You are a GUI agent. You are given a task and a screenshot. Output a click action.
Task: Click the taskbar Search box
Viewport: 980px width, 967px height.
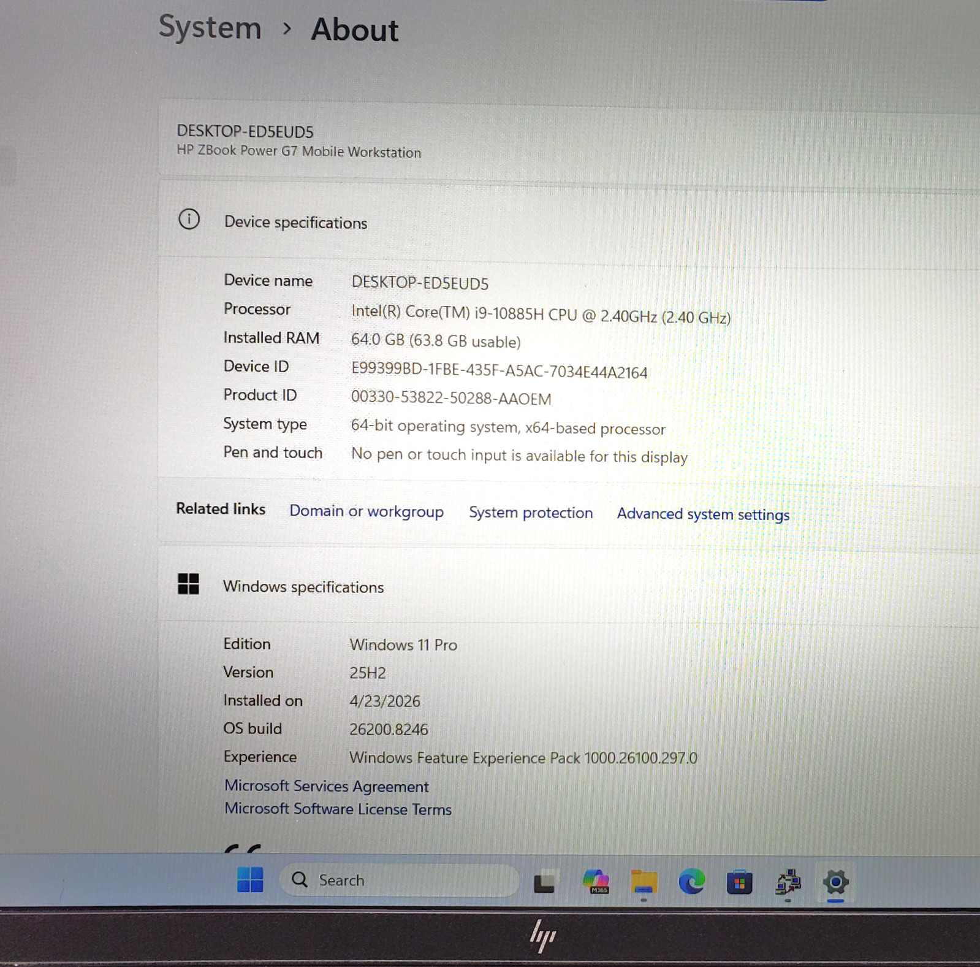coord(399,881)
